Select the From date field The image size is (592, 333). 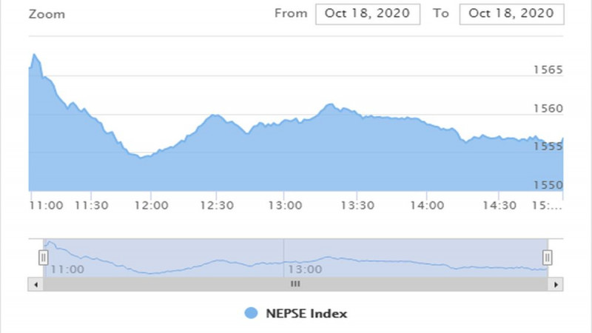[x=368, y=14]
